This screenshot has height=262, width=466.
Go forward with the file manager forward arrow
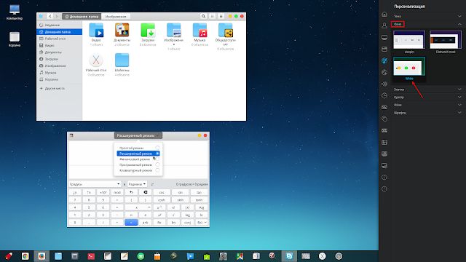click(57, 16)
